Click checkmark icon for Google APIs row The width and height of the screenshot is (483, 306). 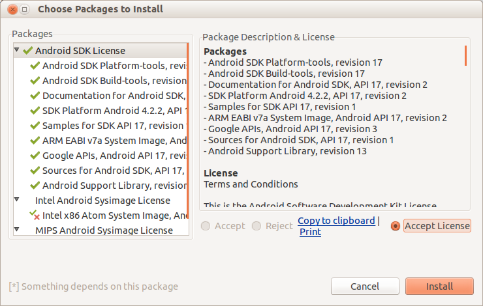(35, 156)
